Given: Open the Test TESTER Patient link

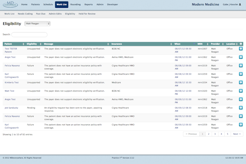Looking at the screenshot, I should click(11, 50).
